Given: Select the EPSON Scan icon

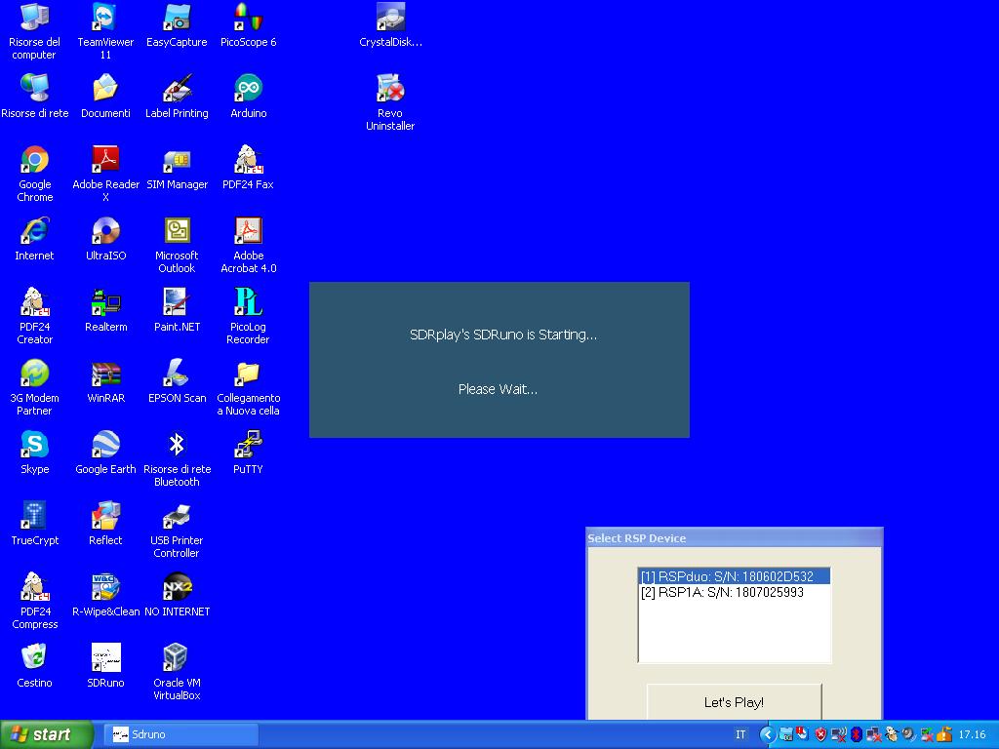Looking at the screenshot, I should [x=177, y=374].
